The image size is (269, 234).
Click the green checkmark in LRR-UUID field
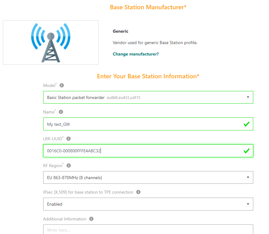tap(246, 151)
